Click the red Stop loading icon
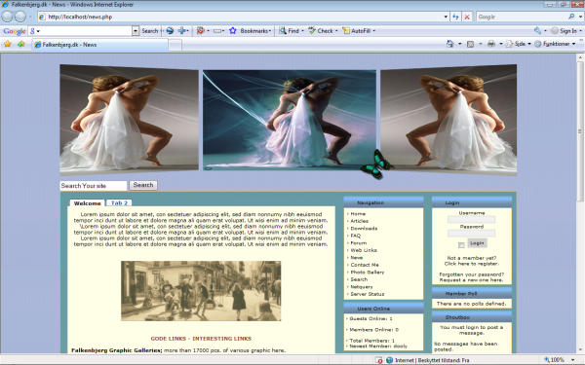The image size is (585, 365). coord(467,17)
